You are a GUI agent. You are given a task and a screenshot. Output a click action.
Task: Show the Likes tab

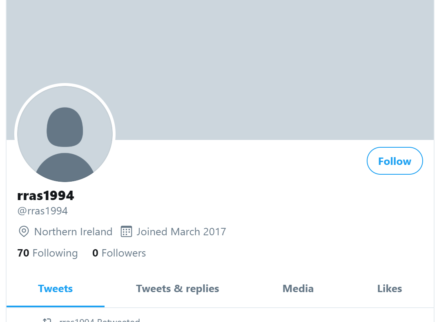pyautogui.click(x=390, y=288)
